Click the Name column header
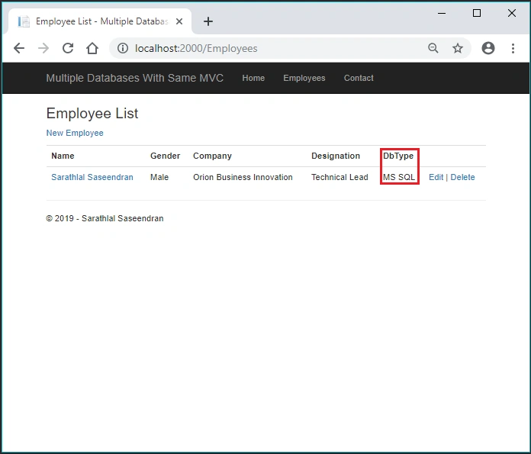 63,156
